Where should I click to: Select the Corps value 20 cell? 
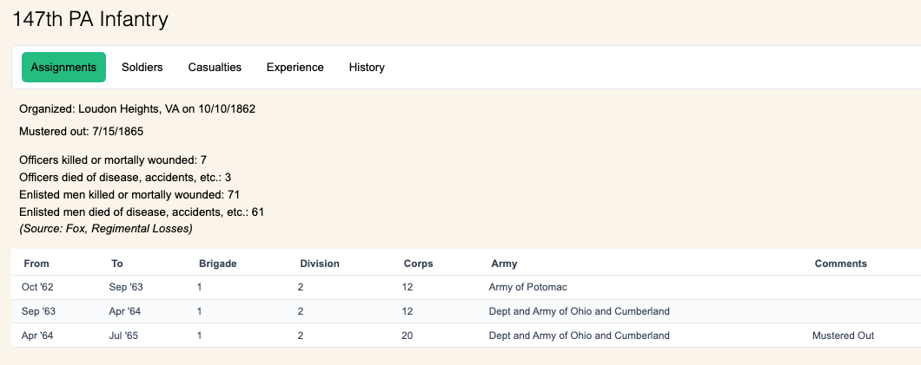407,336
